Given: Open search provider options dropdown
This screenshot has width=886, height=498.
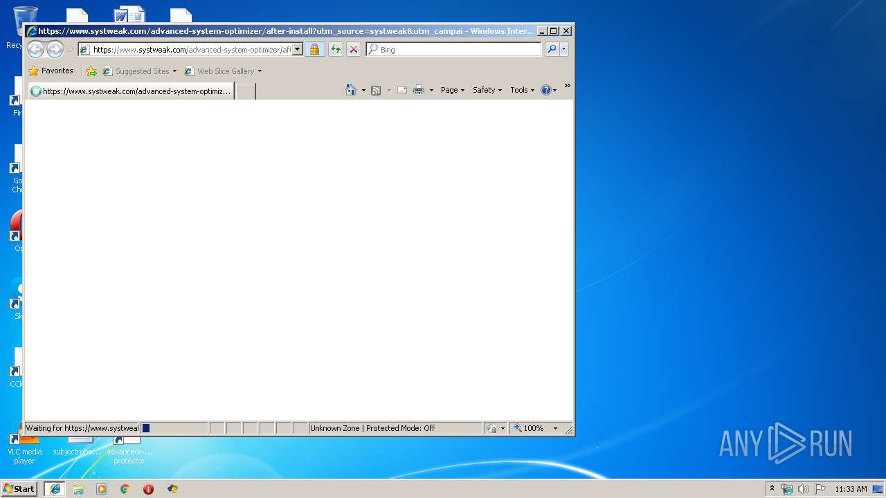Looking at the screenshot, I should coord(564,49).
